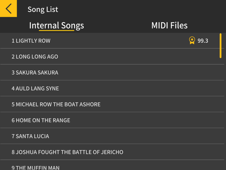The height and width of the screenshot is (170, 226).
Task: Click the word ASHORE in song 5
Action: point(90,104)
